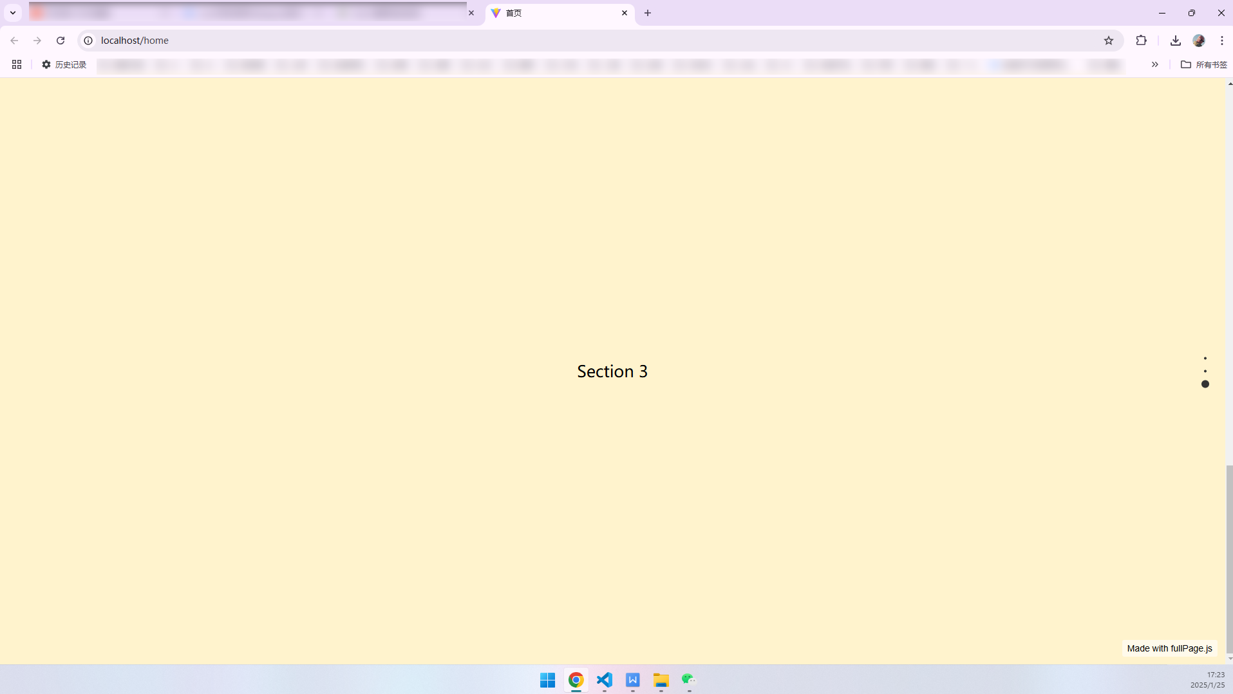Reload the page with refresh icon

click(x=61, y=41)
